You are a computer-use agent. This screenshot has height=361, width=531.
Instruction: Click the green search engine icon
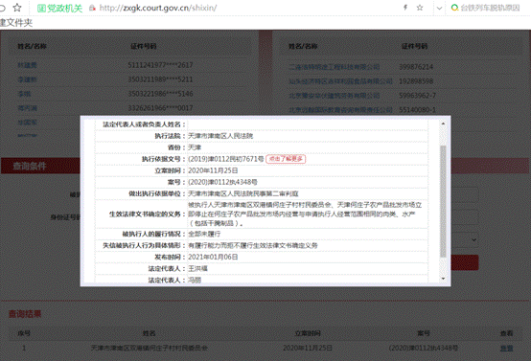tap(455, 8)
